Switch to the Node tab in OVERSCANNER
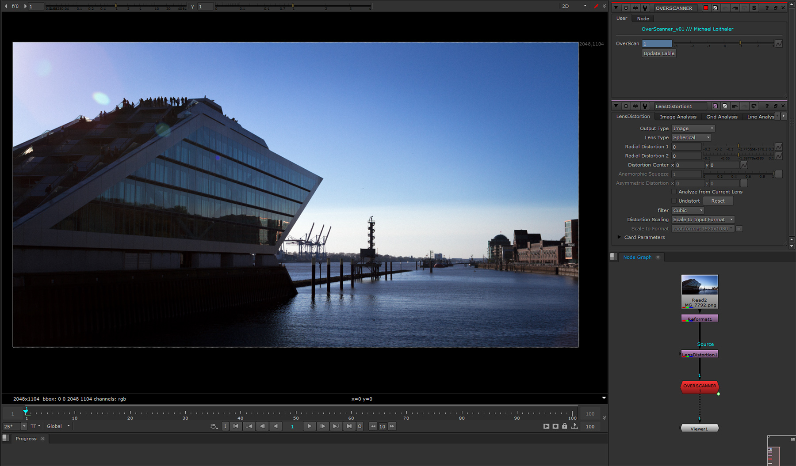This screenshot has height=466, width=796. (643, 19)
